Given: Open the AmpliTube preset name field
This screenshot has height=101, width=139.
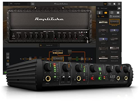Looking at the screenshot, I should pyautogui.click(x=20, y=4).
